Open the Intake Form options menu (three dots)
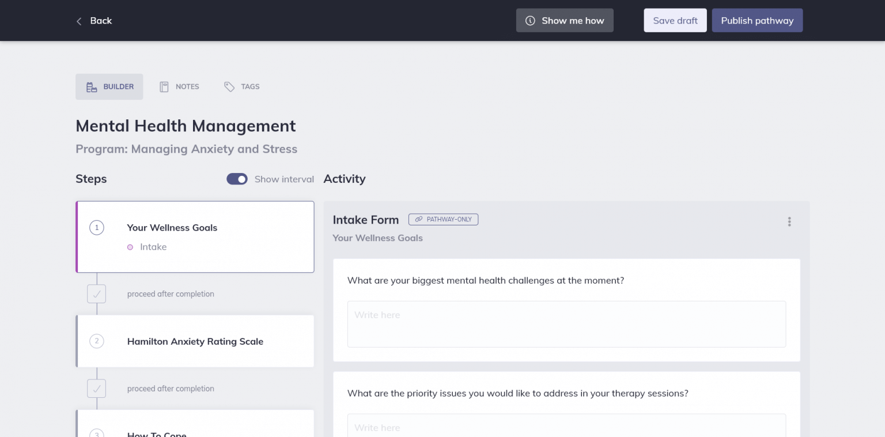The width and height of the screenshot is (885, 437). [789, 221]
